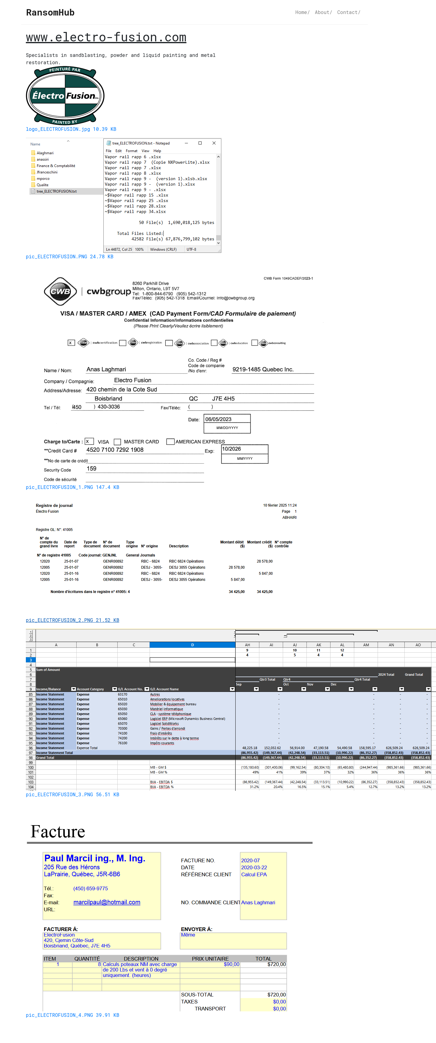Check the MASTER CARD checkbox
The height and width of the screenshot is (1043, 436).
pos(117,442)
